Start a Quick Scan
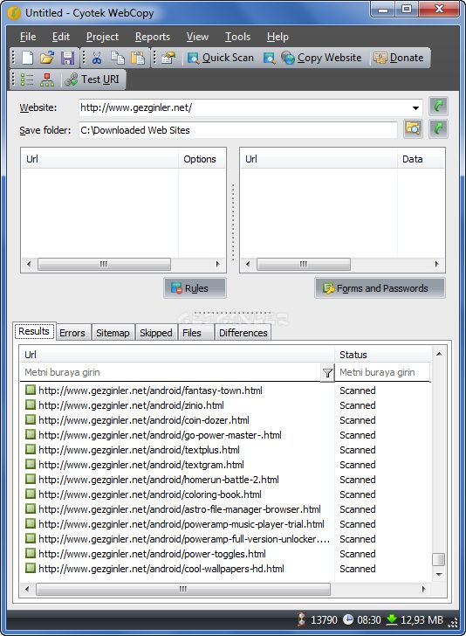The width and height of the screenshot is (466, 636). point(221,58)
